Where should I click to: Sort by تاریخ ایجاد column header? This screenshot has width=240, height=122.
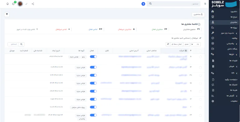click(55, 51)
